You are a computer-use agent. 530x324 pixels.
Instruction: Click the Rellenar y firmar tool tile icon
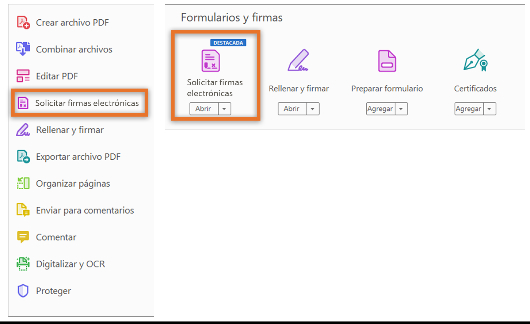click(298, 60)
